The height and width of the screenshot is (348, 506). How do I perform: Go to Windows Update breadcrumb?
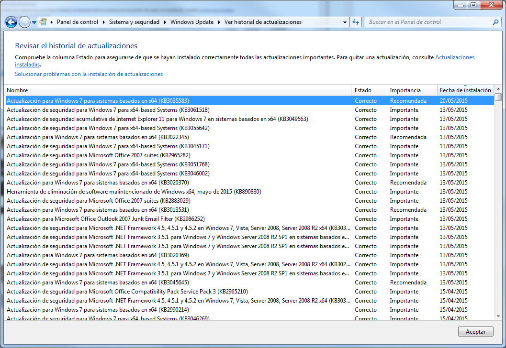click(x=191, y=22)
